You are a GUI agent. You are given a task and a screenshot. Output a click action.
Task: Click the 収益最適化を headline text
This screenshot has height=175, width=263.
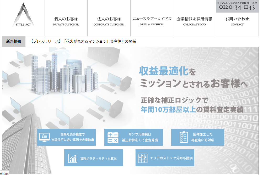click(x=167, y=71)
